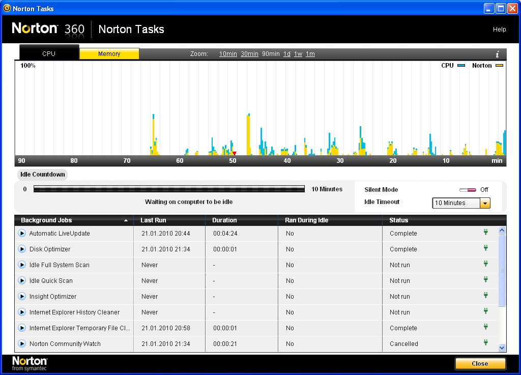Set zoom to 1d
The image size is (521, 375).
(287, 54)
